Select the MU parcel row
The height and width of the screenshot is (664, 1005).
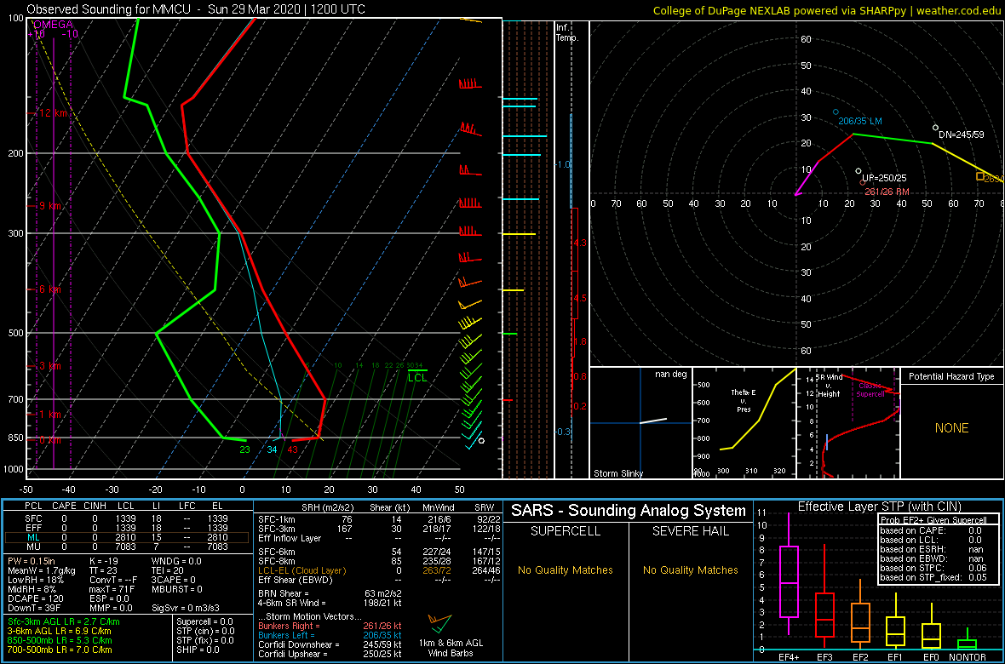click(x=127, y=548)
